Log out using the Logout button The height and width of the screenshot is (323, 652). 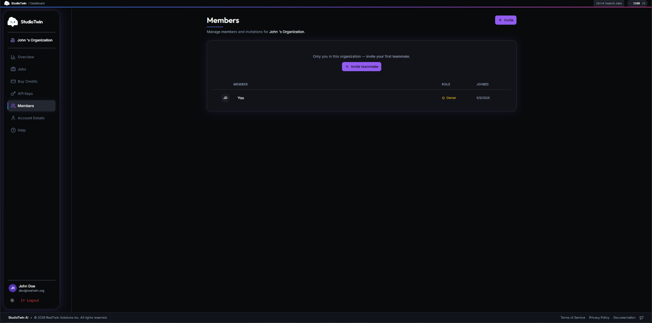30,300
